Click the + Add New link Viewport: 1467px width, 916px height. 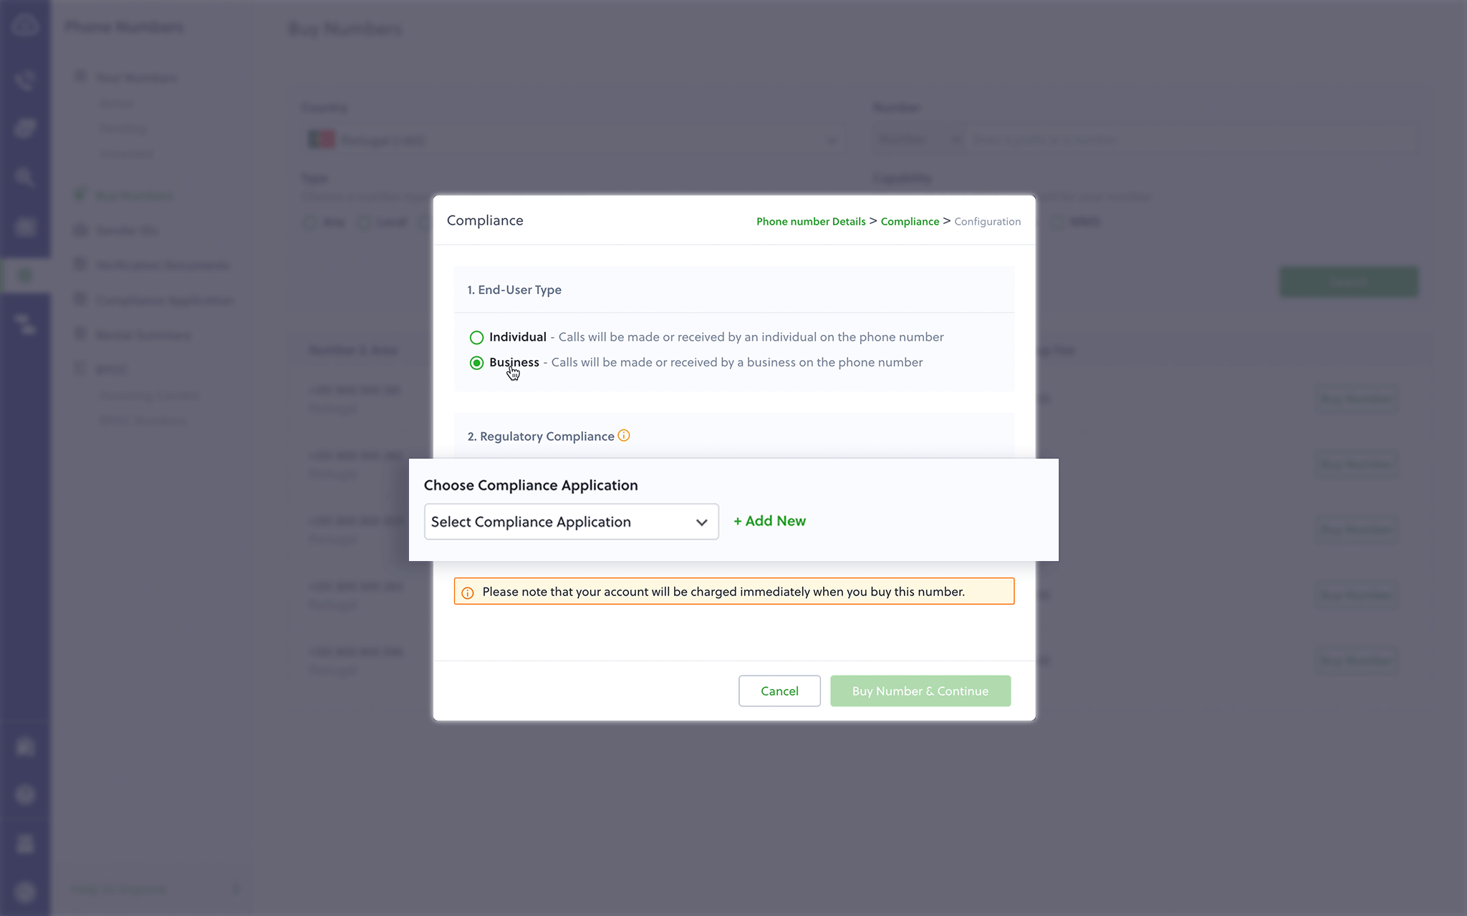click(x=770, y=521)
